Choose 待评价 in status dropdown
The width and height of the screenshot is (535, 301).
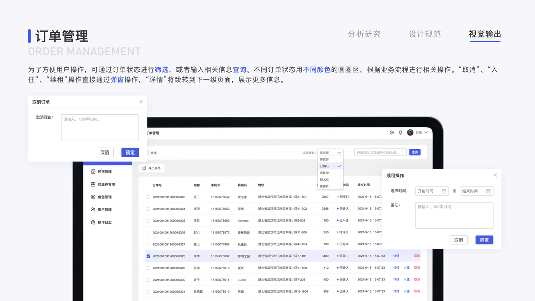pos(330,186)
